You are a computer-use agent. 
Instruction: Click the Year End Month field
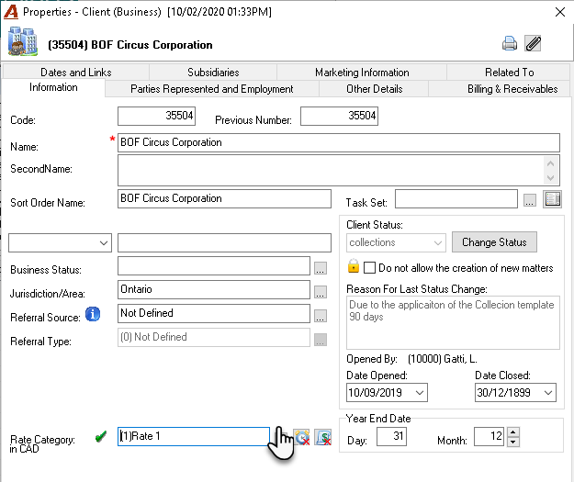tap(489, 437)
